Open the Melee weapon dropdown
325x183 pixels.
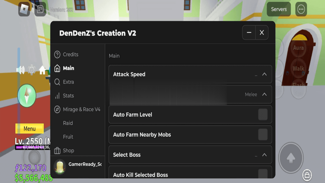tap(264, 94)
